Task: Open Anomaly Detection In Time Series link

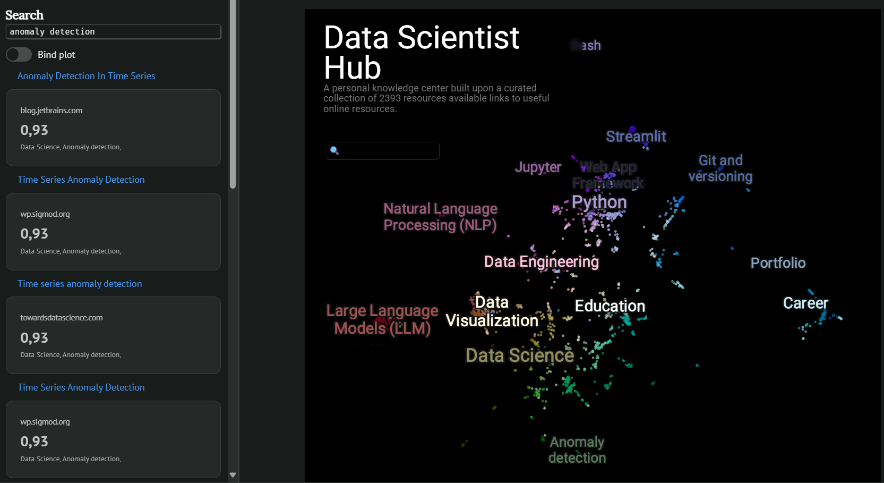Action: (x=86, y=76)
